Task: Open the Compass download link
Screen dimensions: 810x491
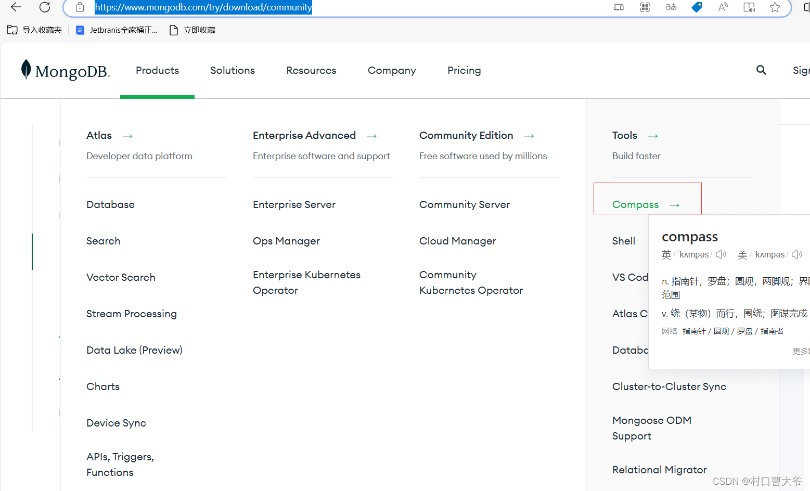Action: (635, 204)
